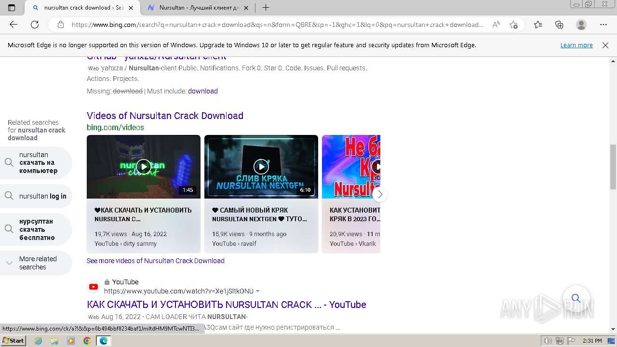The width and height of the screenshot is (617, 347).
Task: Switch to the nursultan crack download tab
Action: tap(82, 8)
